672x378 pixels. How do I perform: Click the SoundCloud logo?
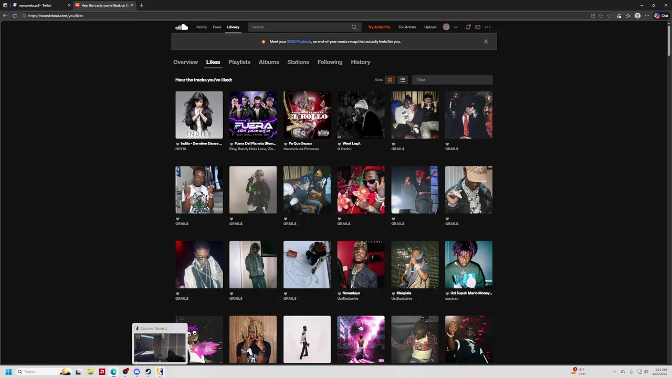182,27
